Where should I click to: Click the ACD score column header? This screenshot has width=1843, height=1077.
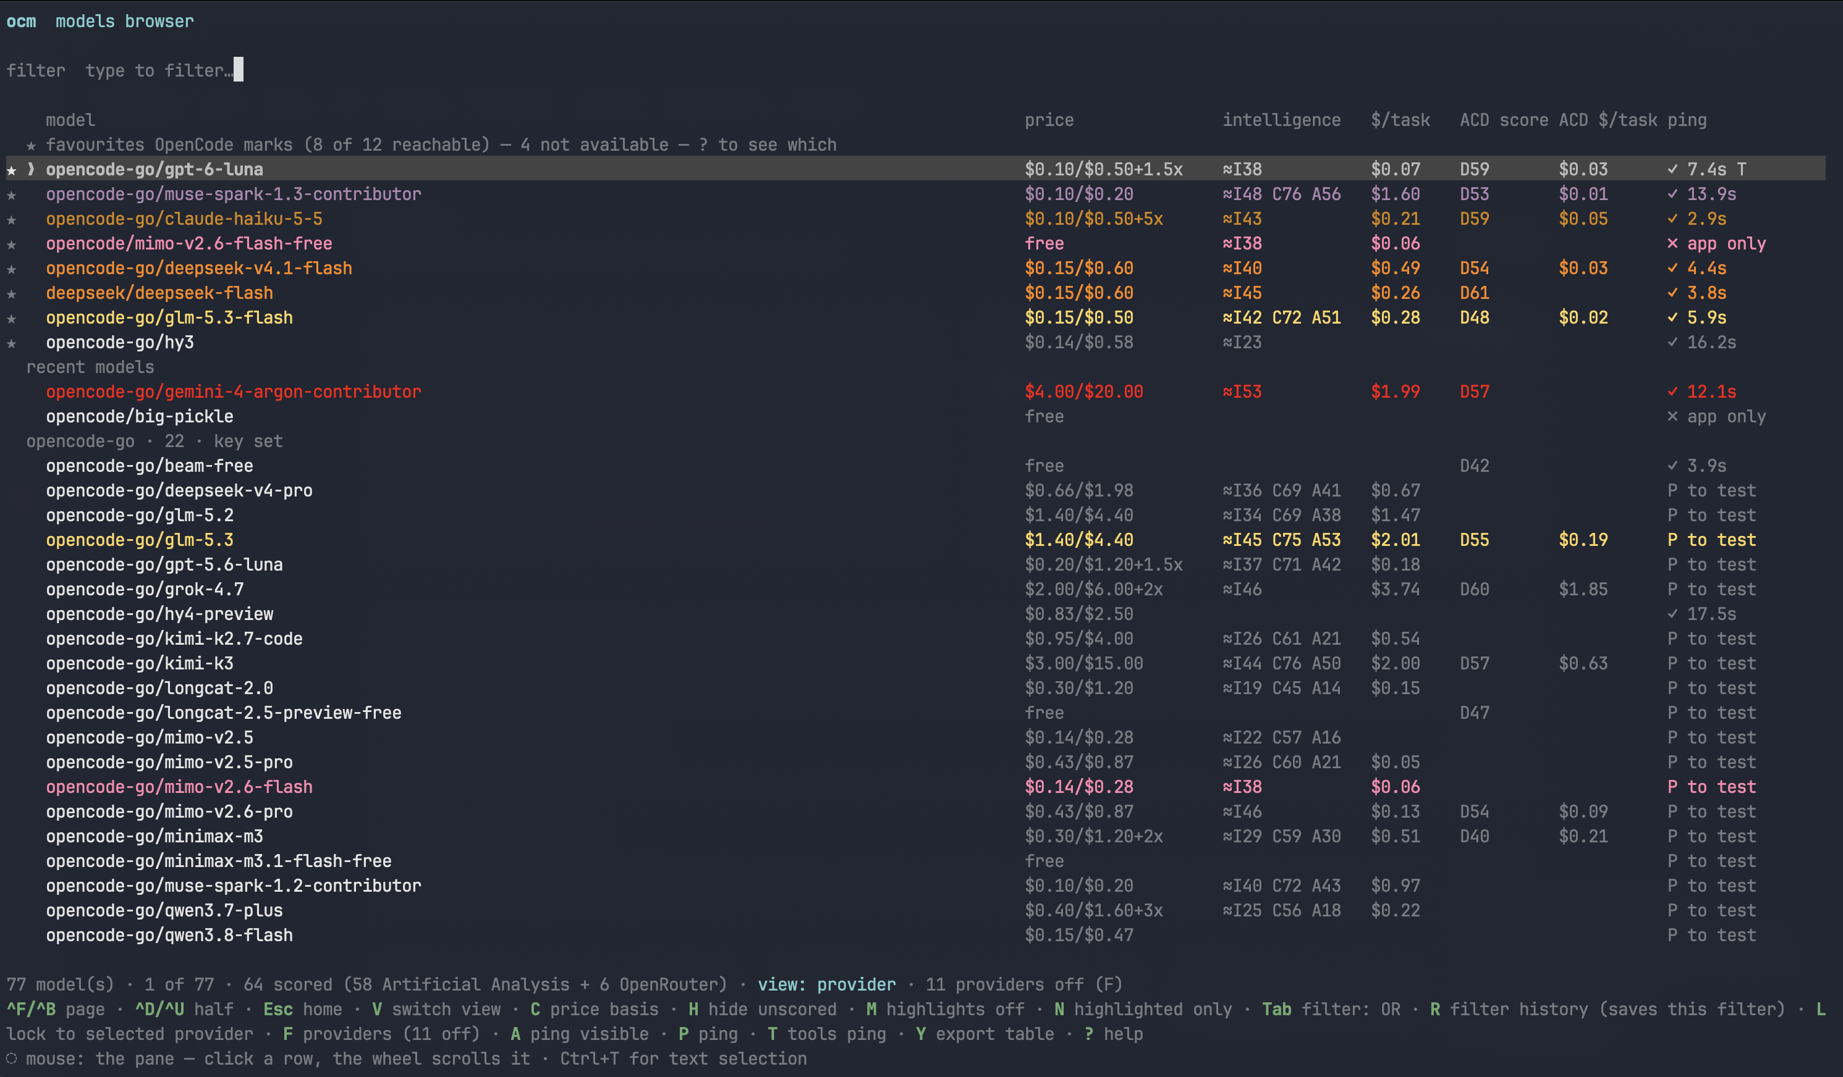1504,120
